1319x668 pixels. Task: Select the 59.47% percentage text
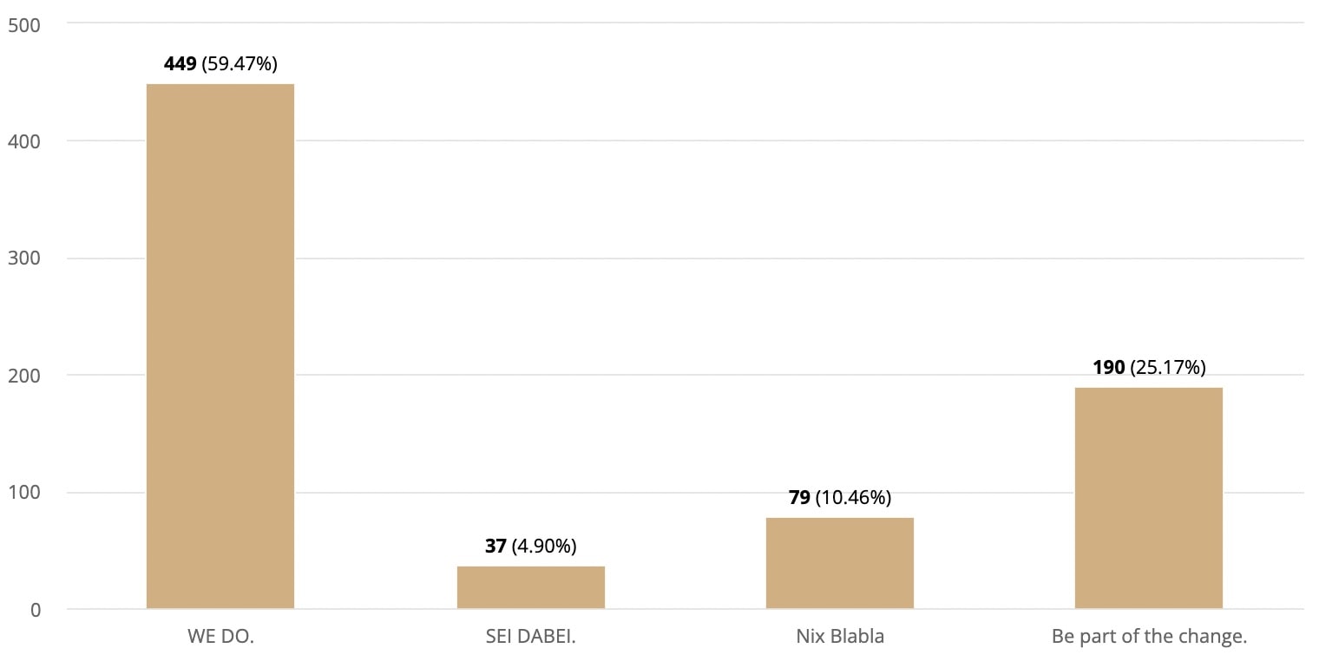click(x=240, y=63)
